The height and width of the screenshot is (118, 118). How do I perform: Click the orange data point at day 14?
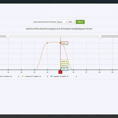[x=47, y=43]
